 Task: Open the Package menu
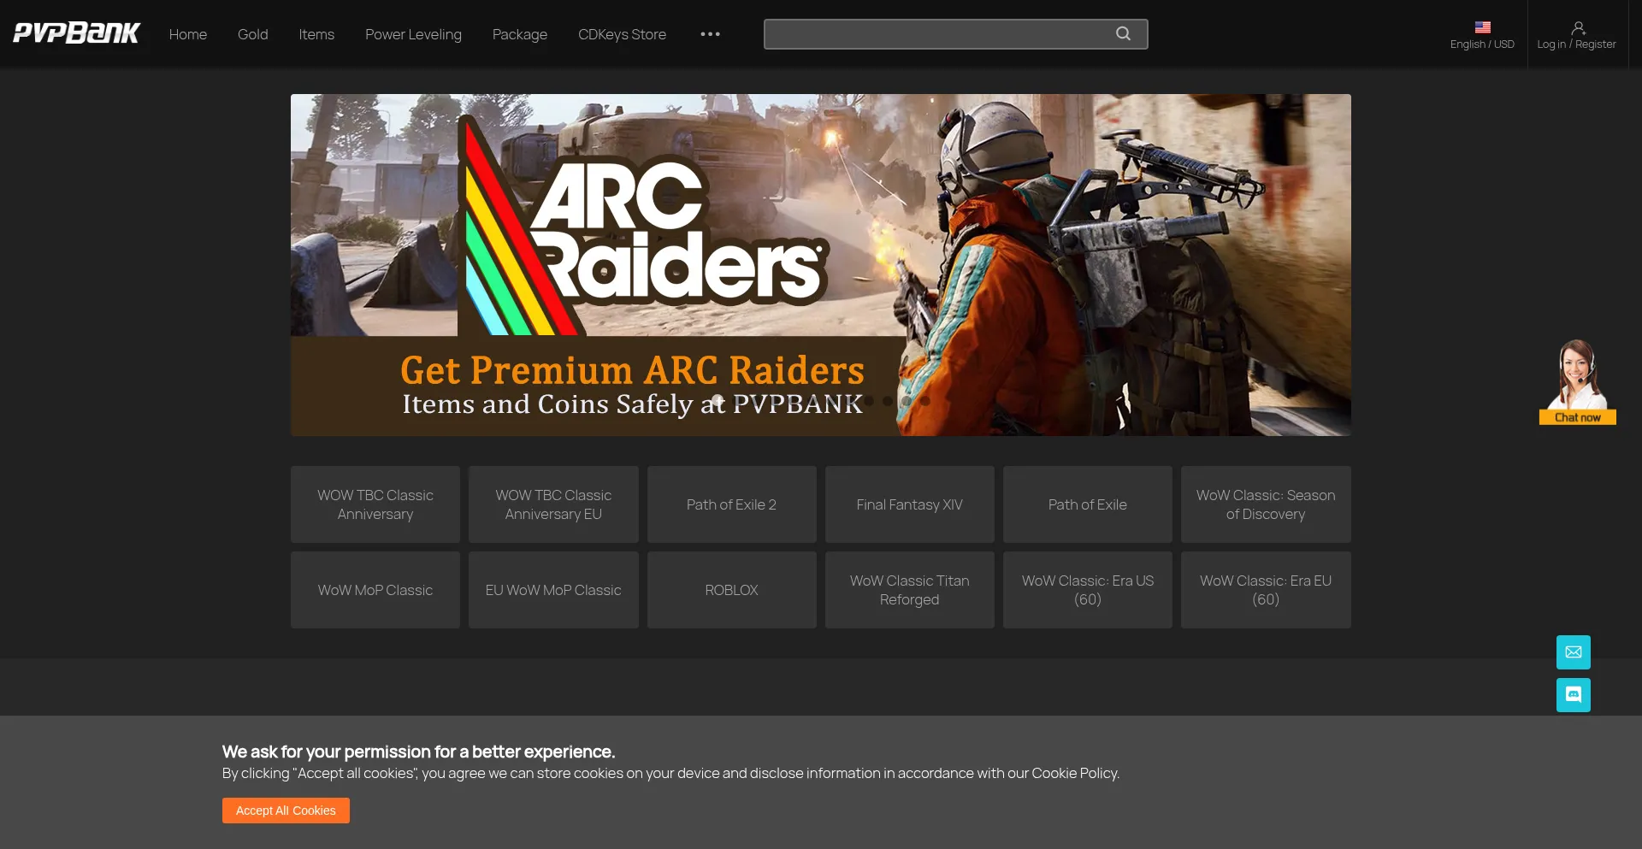pos(520,34)
